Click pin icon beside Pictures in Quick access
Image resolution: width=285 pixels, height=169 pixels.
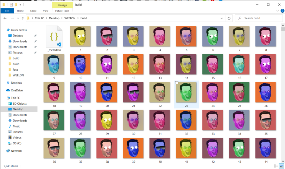[36, 53]
